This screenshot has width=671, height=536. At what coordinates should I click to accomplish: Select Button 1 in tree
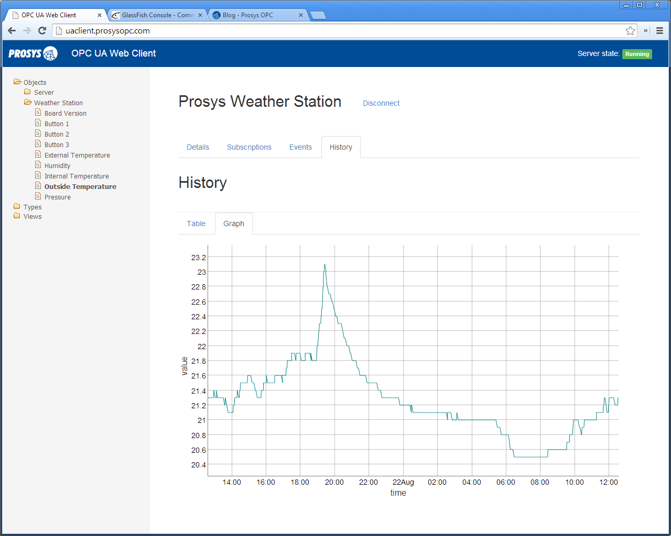pos(57,124)
